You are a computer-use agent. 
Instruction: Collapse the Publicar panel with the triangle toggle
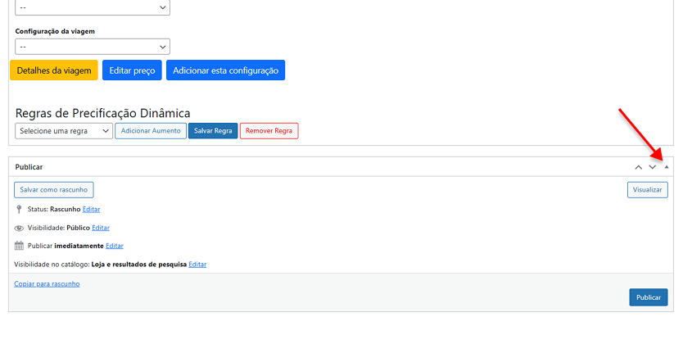click(667, 167)
